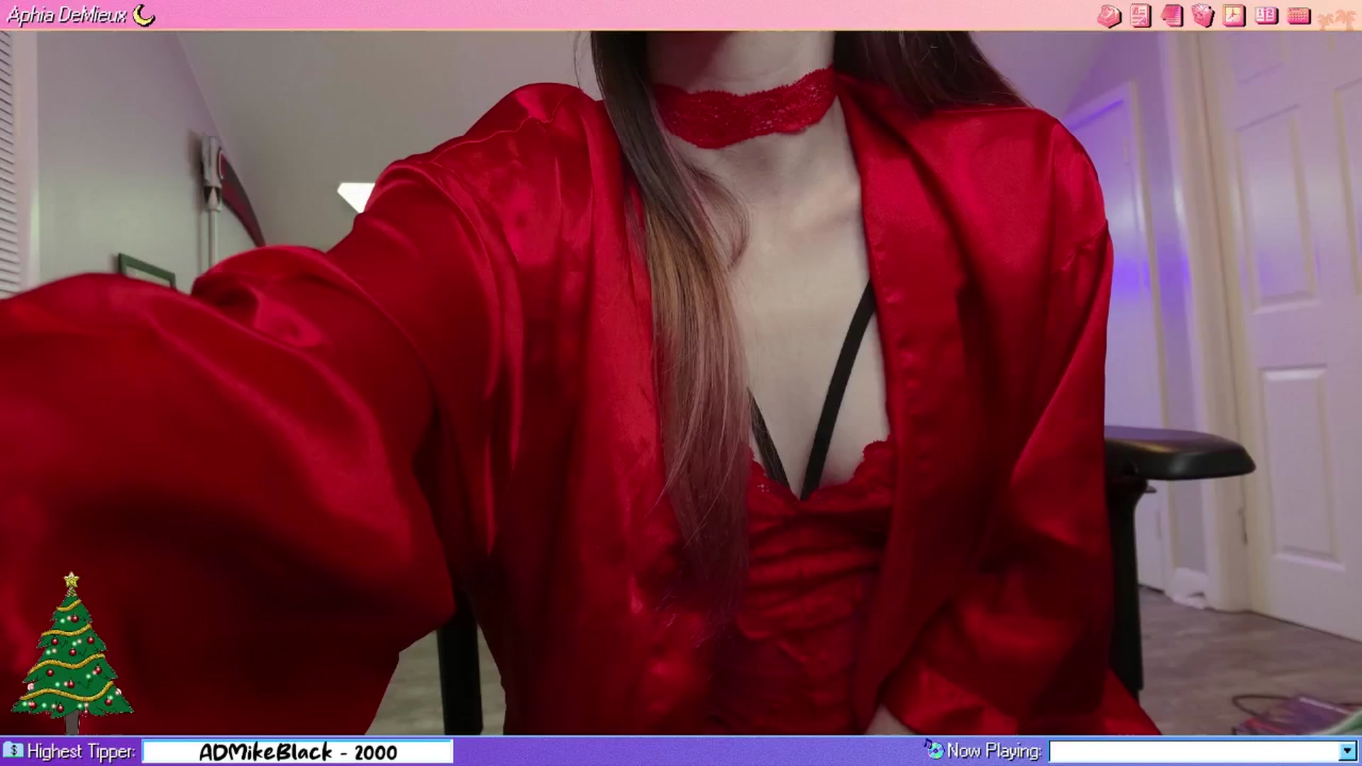Click the Highest Tipper label
This screenshot has height=766, width=1362.
tap(82, 751)
